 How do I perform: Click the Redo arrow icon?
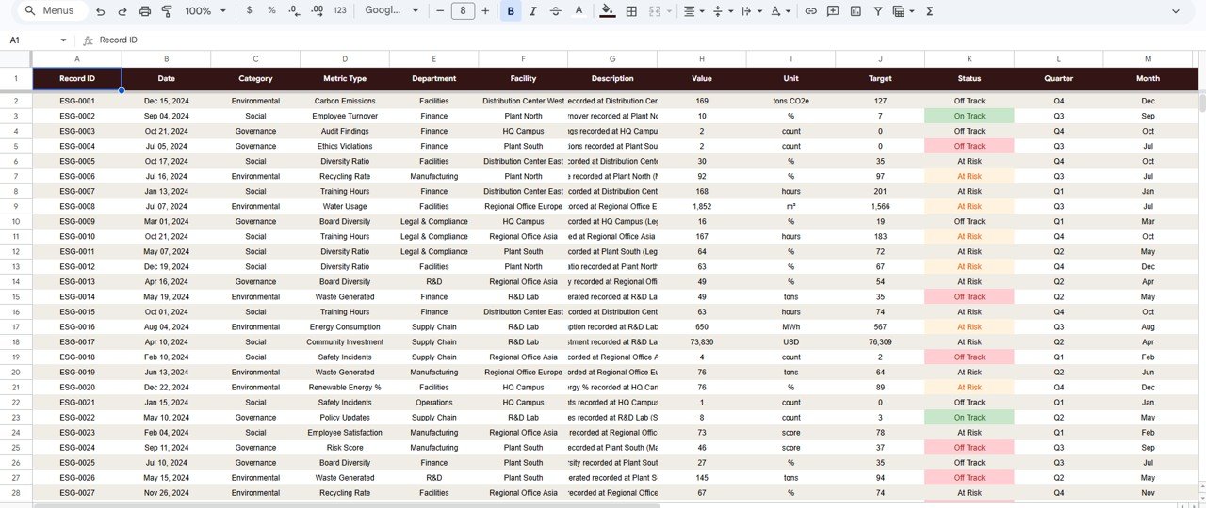click(122, 11)
